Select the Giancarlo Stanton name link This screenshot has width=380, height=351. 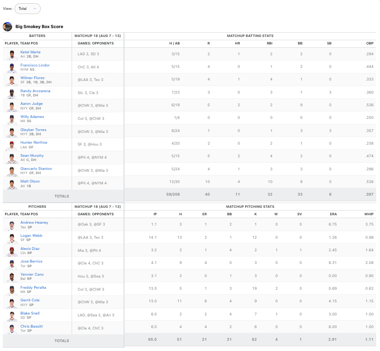click(x=36, y=168)
